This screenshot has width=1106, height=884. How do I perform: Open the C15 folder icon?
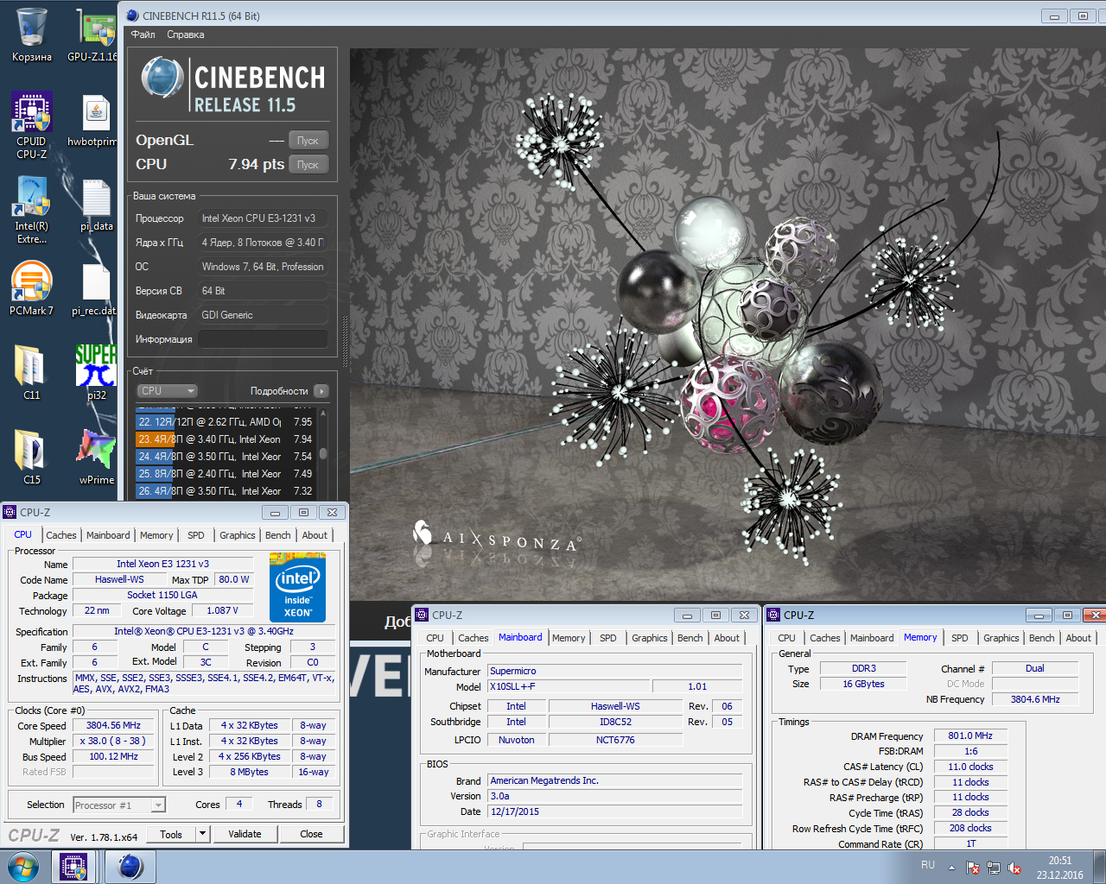pyautogui.click(x=32, y=457)
